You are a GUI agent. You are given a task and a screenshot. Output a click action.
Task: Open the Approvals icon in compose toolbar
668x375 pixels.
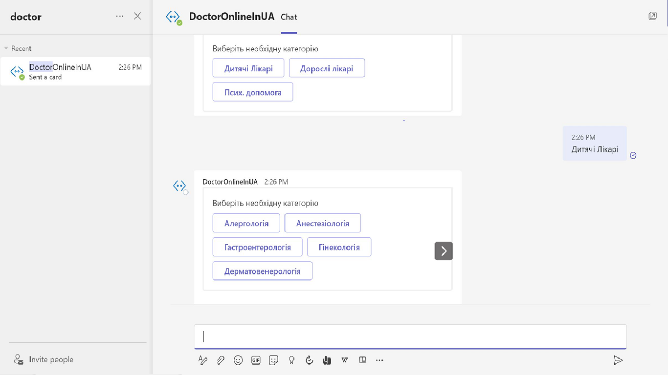point(309,360)
